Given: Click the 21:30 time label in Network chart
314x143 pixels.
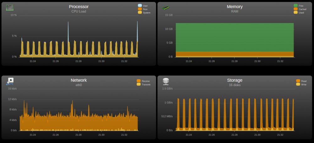Looking at the screenshot, I should [101, 135].
